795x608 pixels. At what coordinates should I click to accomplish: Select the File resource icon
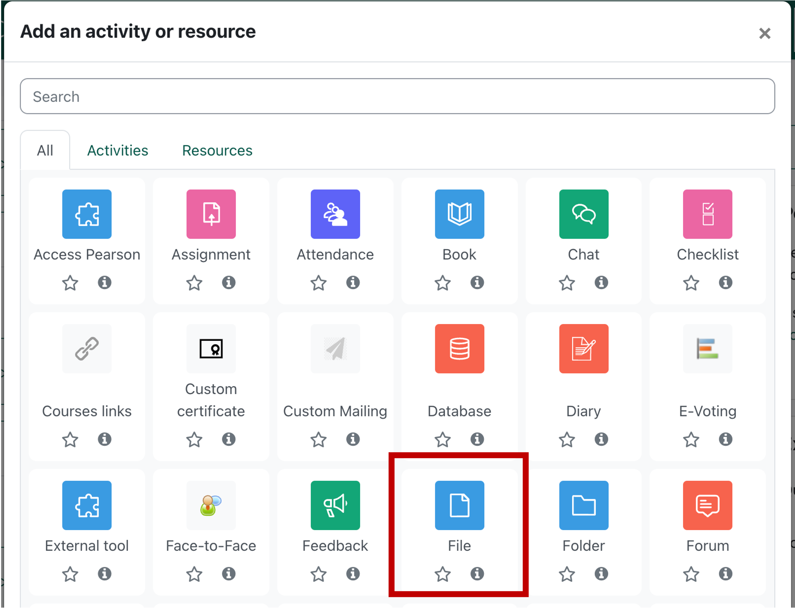point(459,506)
